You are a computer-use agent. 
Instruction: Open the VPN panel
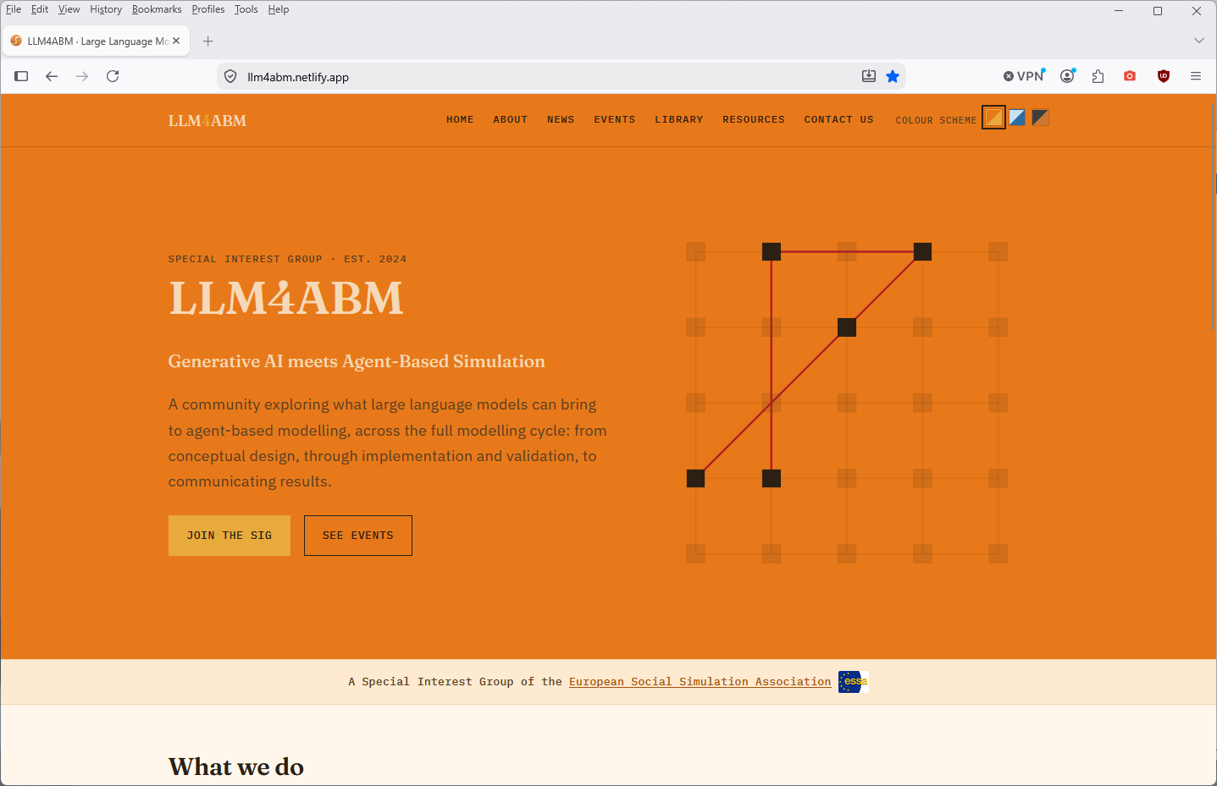(1024, 76)
